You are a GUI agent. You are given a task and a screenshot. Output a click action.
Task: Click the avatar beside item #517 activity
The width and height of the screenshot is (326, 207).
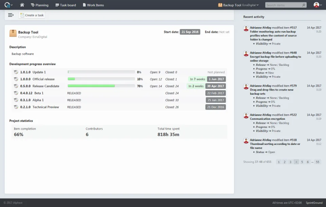246,29
